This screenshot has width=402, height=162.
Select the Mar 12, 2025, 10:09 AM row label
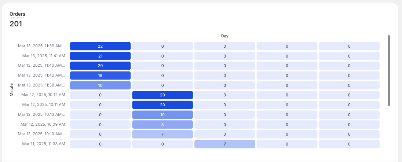point(43,124)
